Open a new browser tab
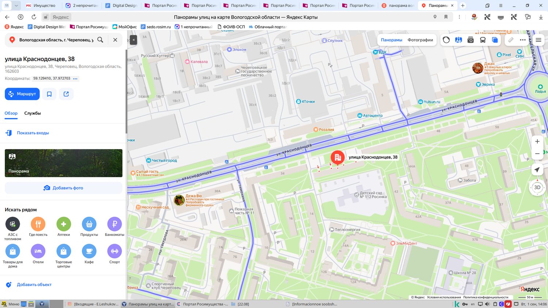 (463, 5)
